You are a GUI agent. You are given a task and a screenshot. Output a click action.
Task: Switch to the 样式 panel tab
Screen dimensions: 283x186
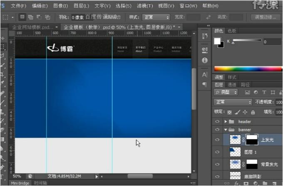click(232, 77)
